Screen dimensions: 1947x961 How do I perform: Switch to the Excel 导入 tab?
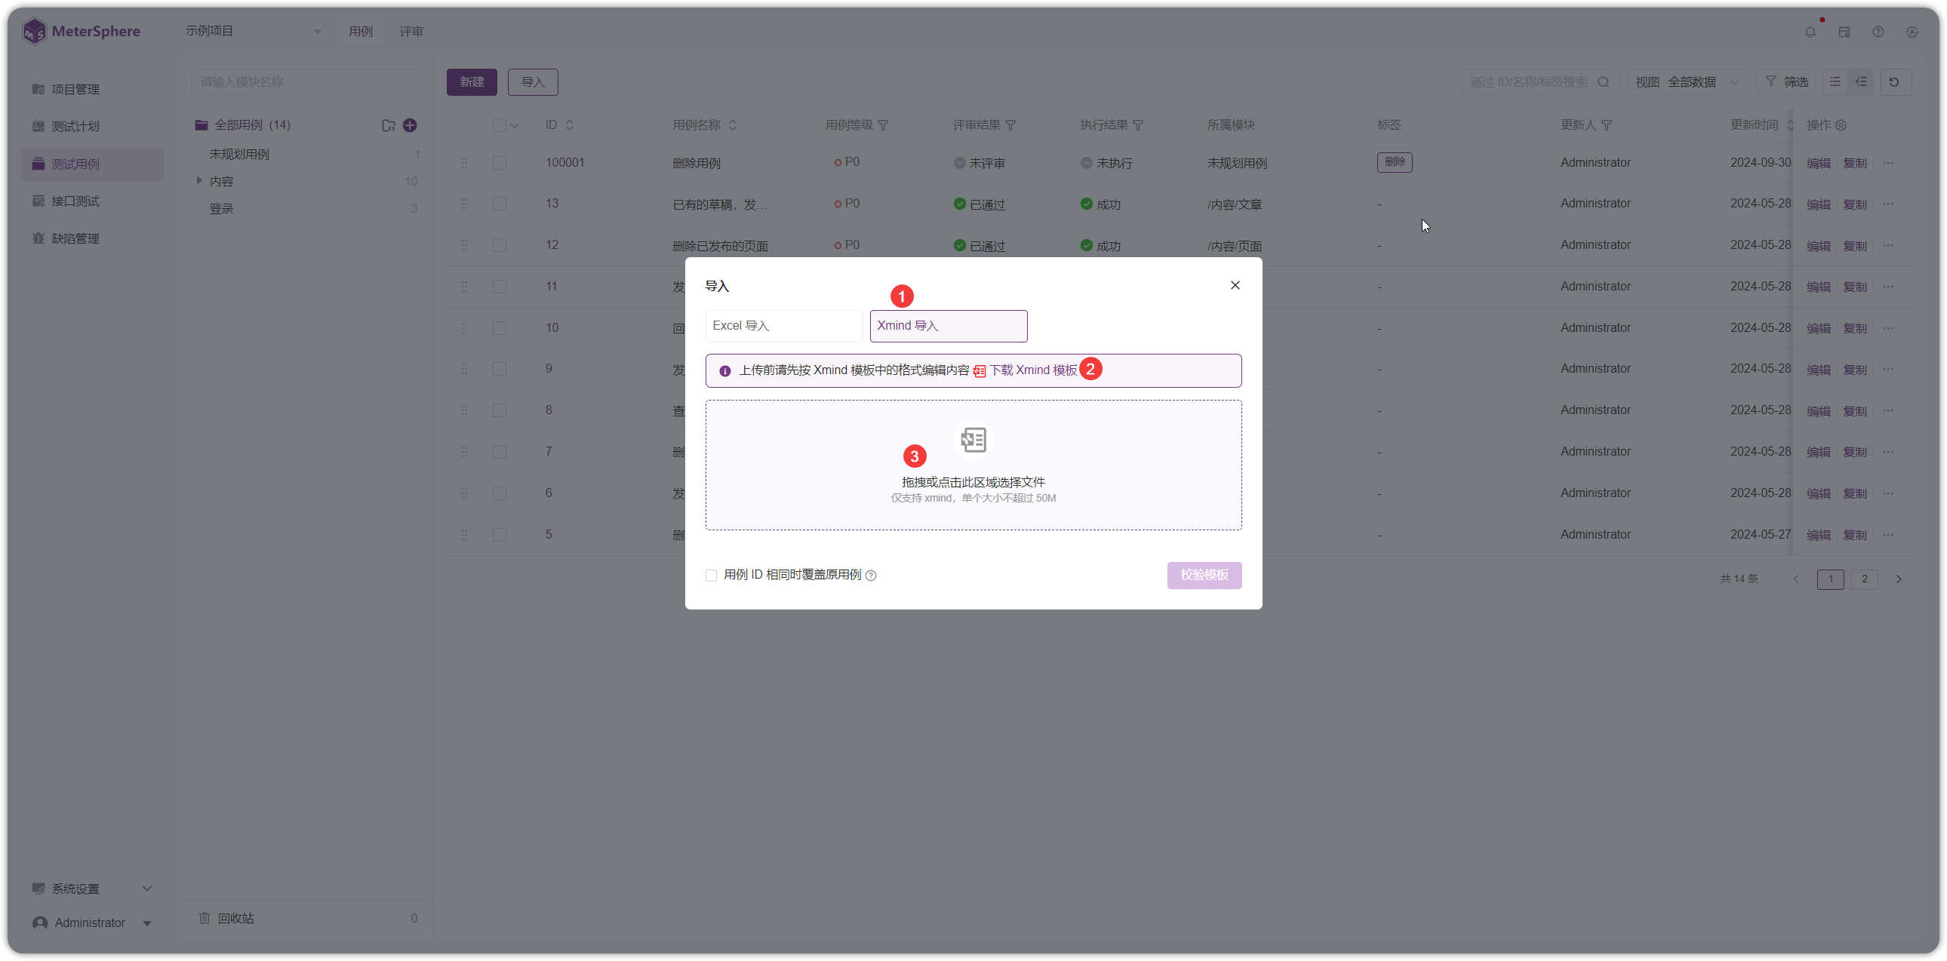click(x=784, y=326)
